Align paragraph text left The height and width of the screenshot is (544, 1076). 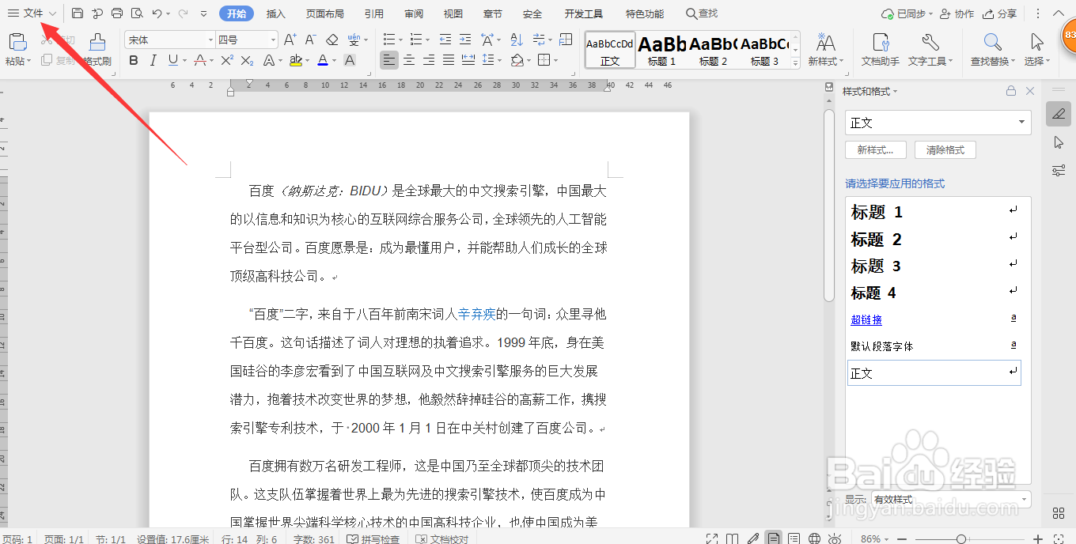click(x=388, y=60)
